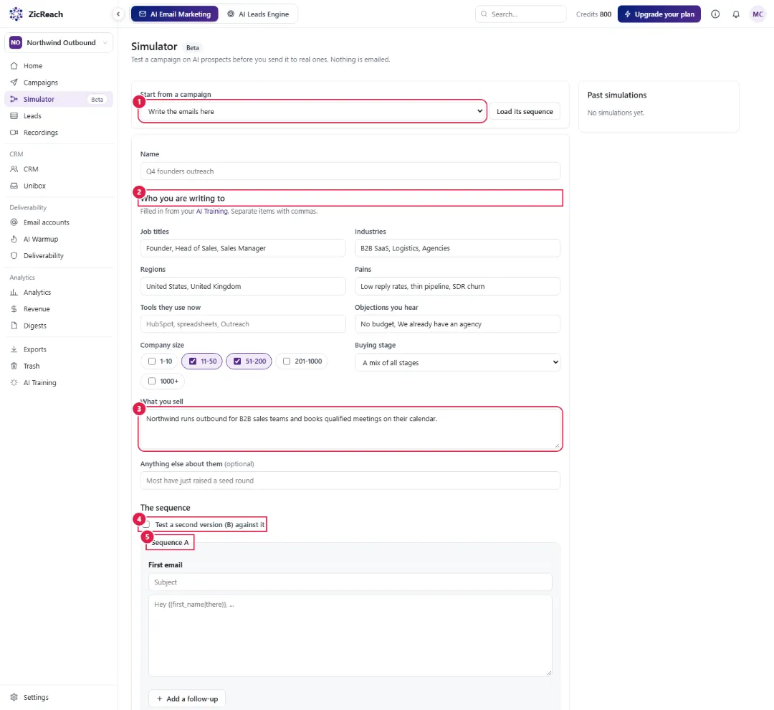Click the first email body text area

tap(350, 635)
